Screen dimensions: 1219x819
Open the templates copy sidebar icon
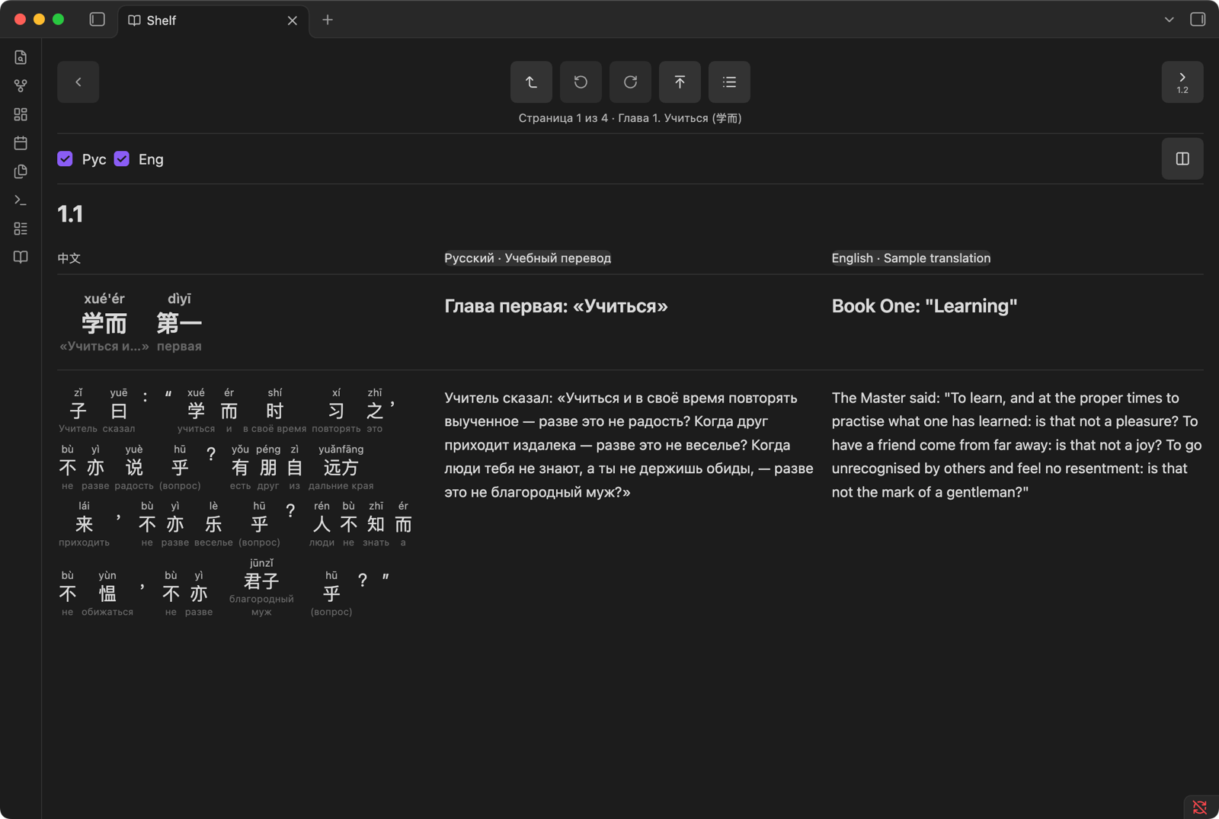(21, 171)
